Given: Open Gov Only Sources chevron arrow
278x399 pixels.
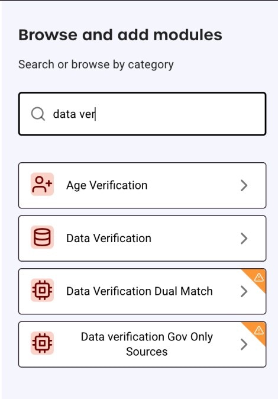Looking at the screenshot, I should [x=244, y=345].
